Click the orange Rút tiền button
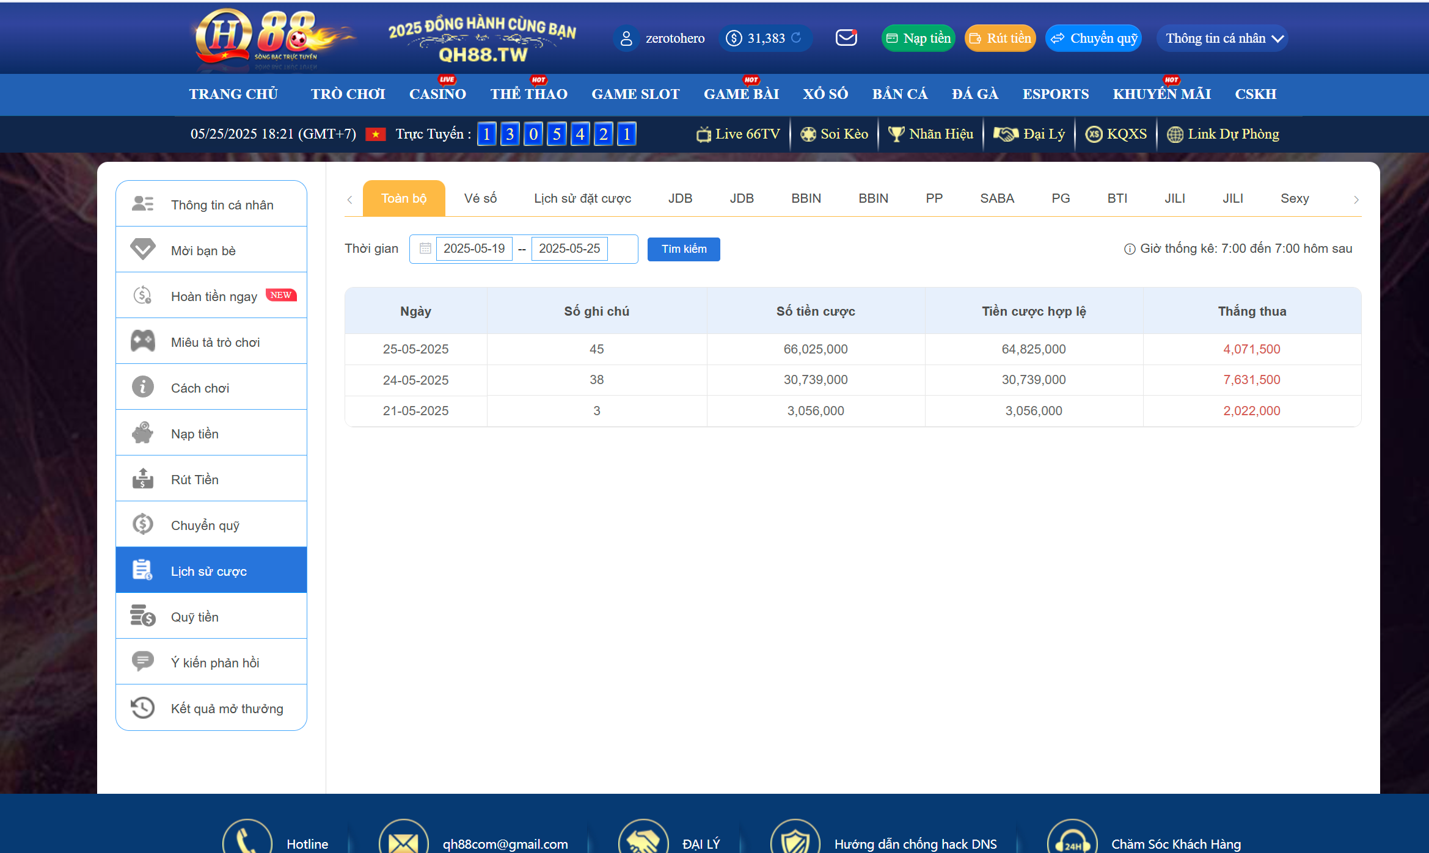 click(x=1000, y=38)
